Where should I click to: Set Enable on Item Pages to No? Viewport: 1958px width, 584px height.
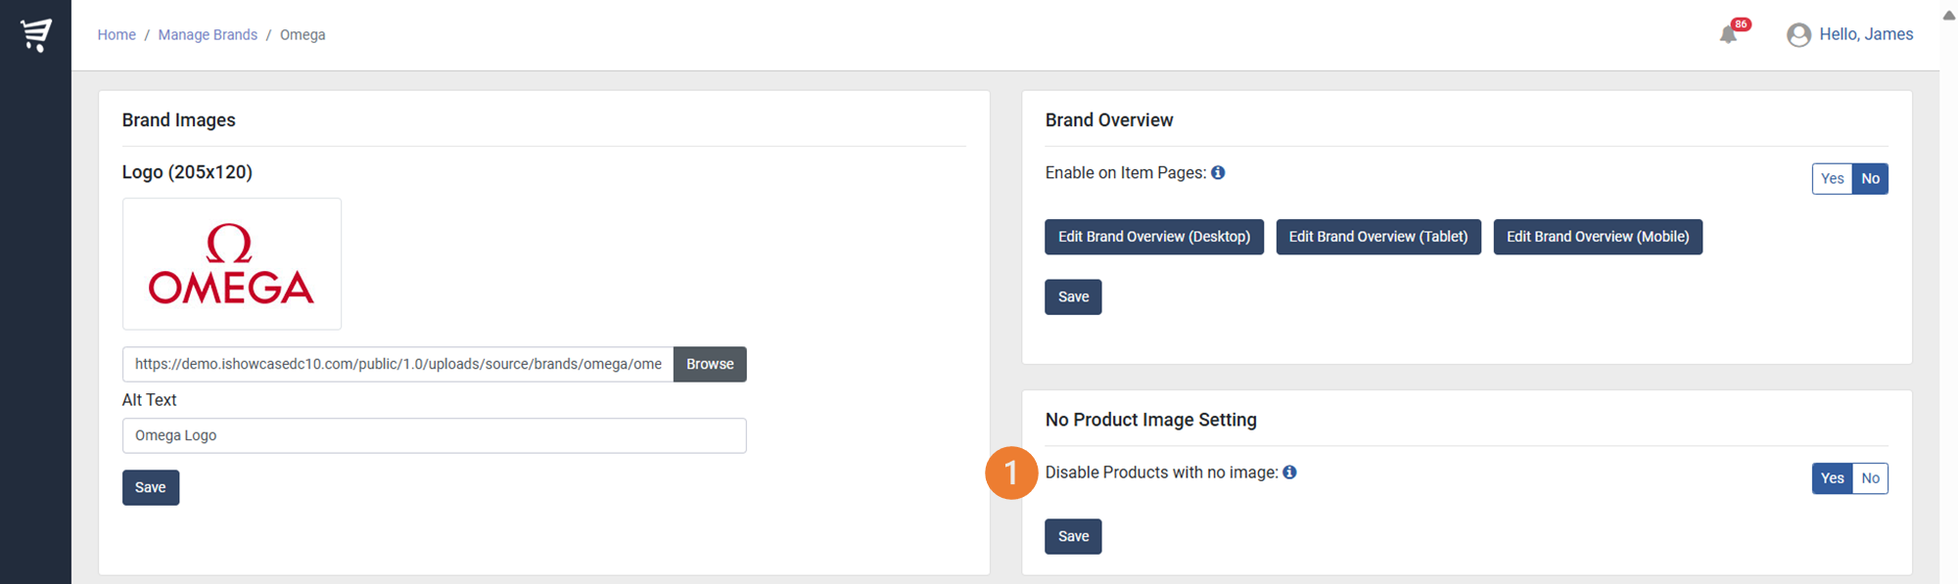tap(1870, 179)
